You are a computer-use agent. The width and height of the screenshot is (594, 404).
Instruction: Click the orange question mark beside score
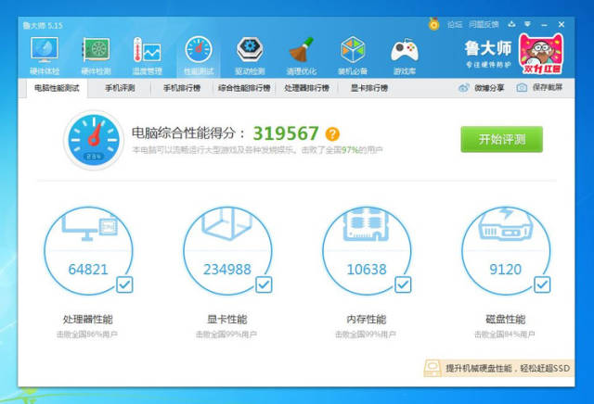332,133
